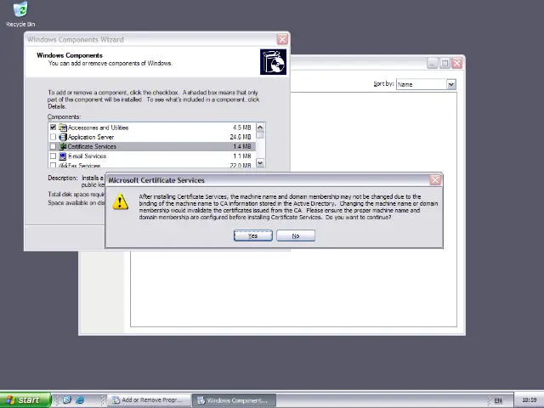Click the Windows Components Wizard CD box icon
544x408 pixels.
(x=274, y=62)
